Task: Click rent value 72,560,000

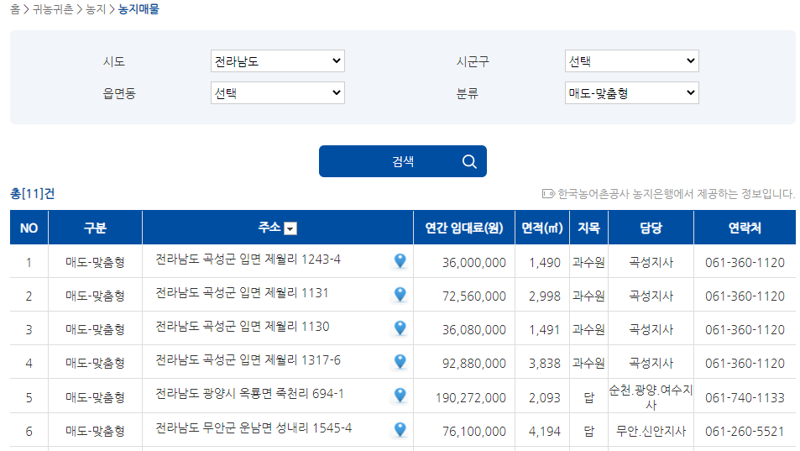Action: [474, 296]
